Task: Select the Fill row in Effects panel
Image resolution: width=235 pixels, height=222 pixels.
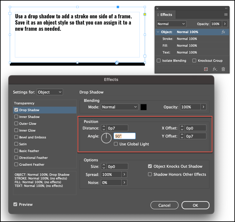Action: click(192, 46)
